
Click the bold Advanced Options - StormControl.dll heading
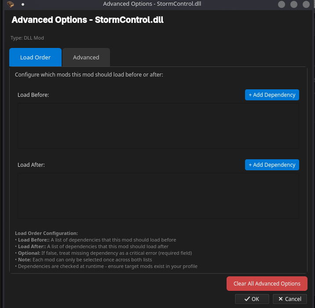click(x=88, y=20)
